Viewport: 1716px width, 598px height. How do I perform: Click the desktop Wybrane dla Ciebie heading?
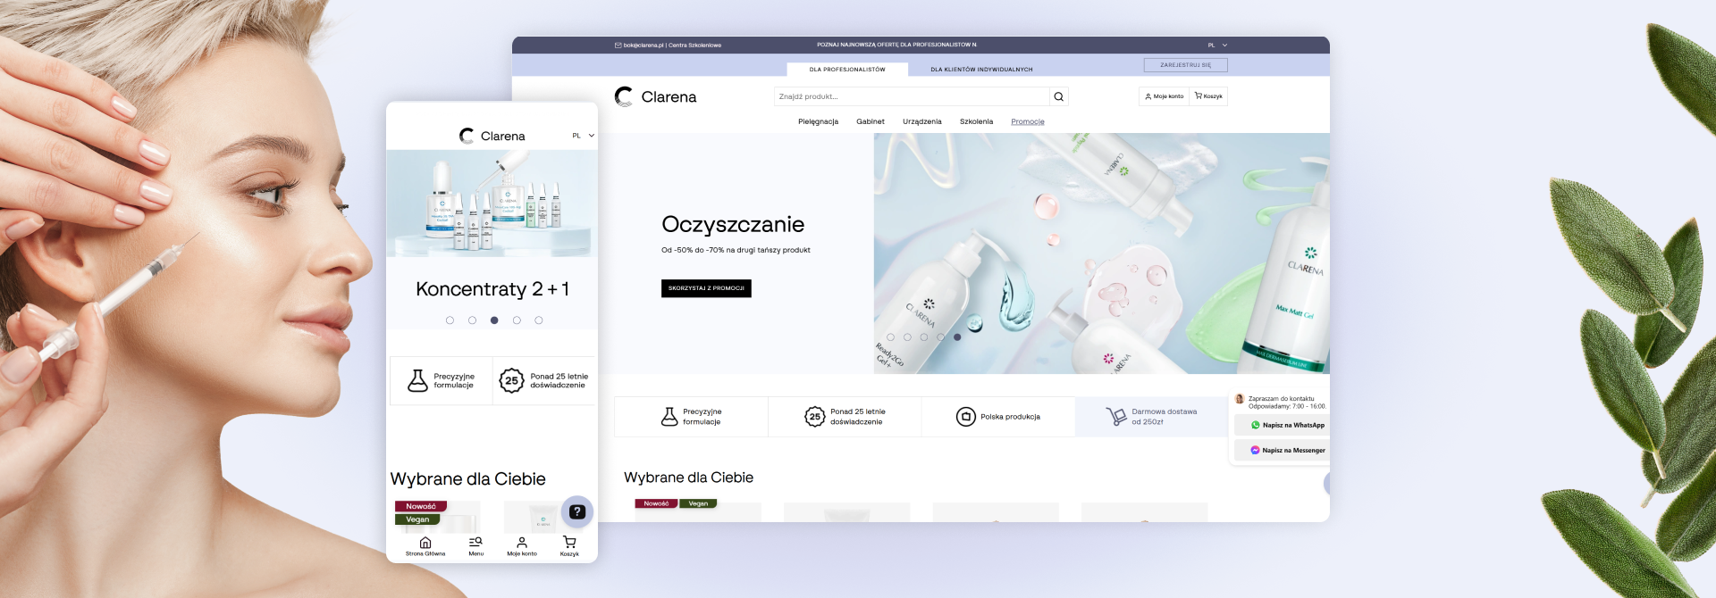(x=688, y=478)
